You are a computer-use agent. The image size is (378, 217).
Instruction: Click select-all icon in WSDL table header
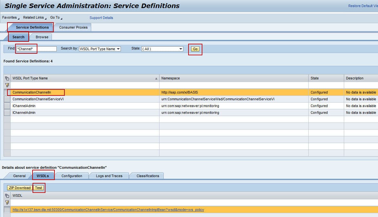[x=7, y=196]
